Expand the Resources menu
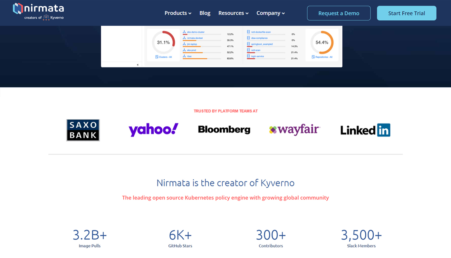This screenshot has width=451, height=258. coord(233,13)
